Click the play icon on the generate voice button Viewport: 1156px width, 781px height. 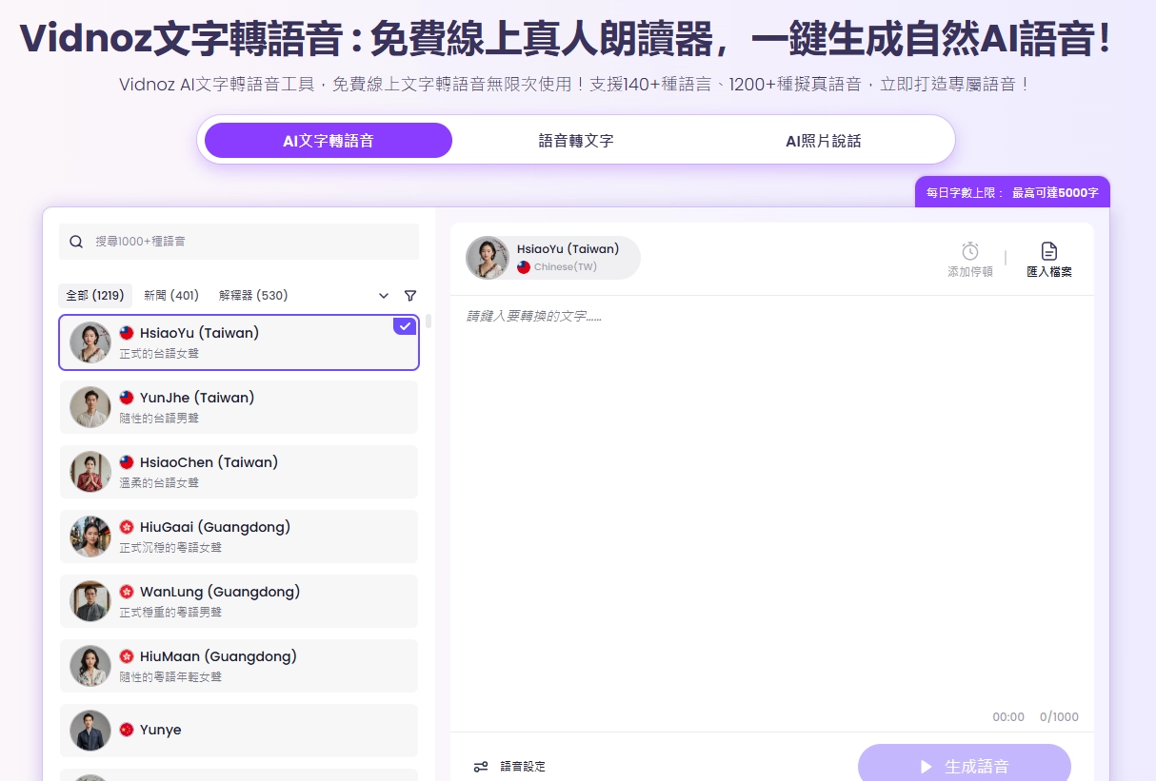[926, 767]
